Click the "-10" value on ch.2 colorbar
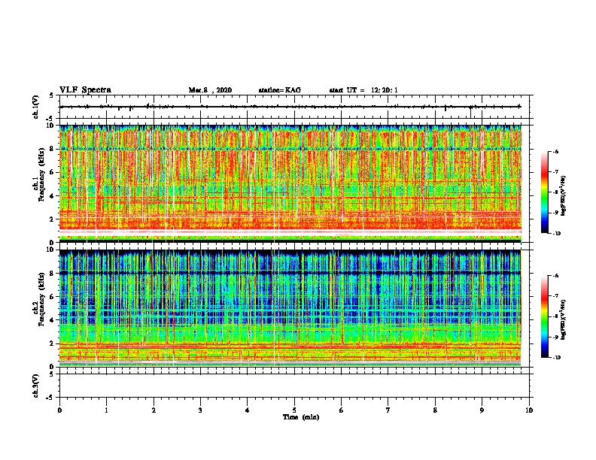 coord(556,358)
